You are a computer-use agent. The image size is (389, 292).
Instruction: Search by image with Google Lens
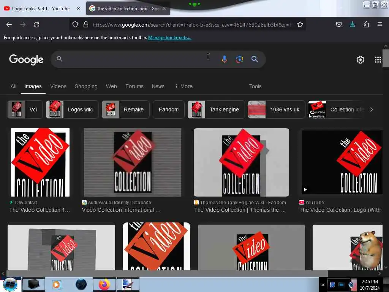point(239,59)
